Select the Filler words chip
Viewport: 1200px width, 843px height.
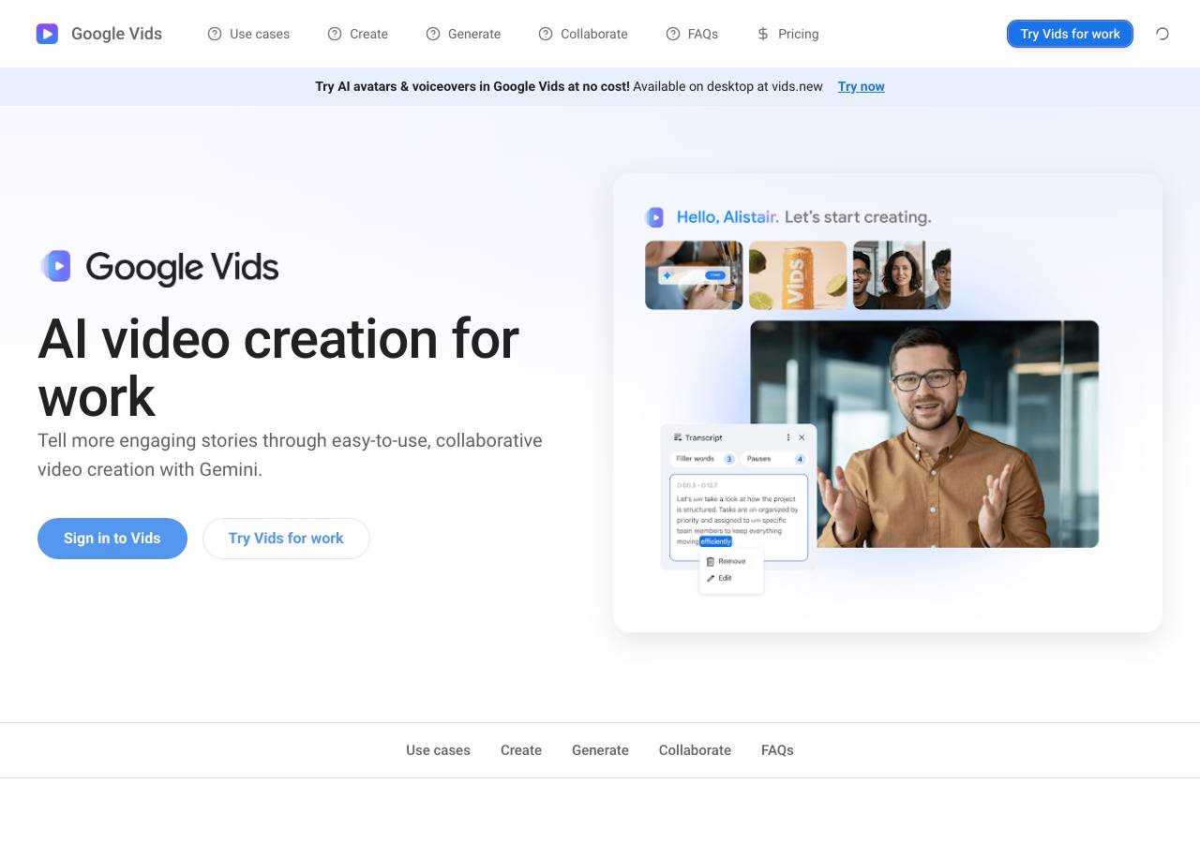703,459
